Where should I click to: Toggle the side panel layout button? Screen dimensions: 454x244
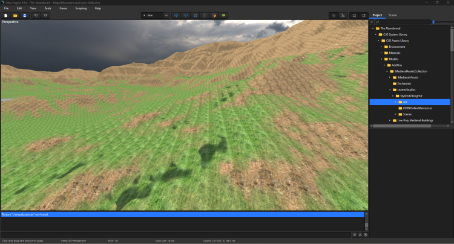click(x=363, y=15)
